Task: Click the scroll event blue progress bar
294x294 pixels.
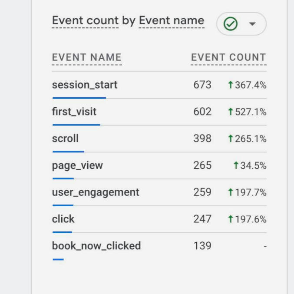Action: pyautogui.click(x=68, y=152)
